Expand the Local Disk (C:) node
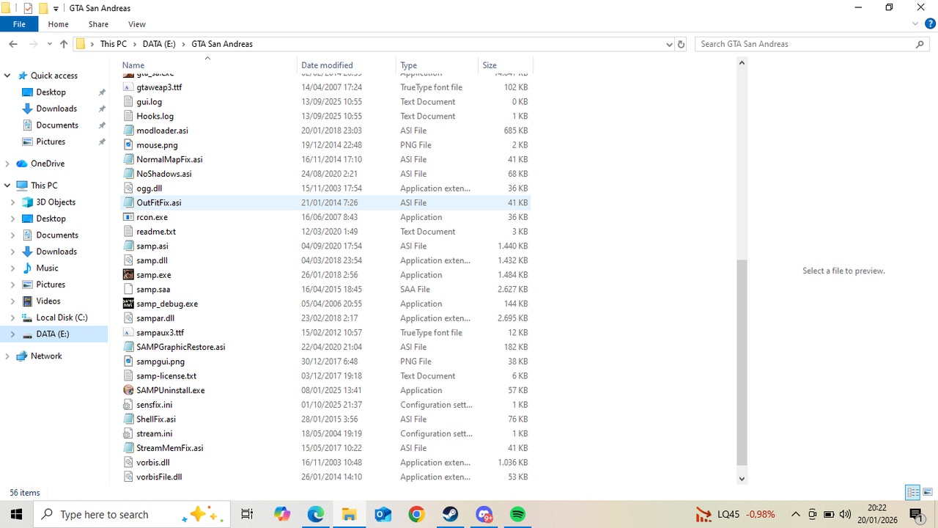The width and height of the screenshot is (938, 528). pyautogui.click(x=13, y=318)
